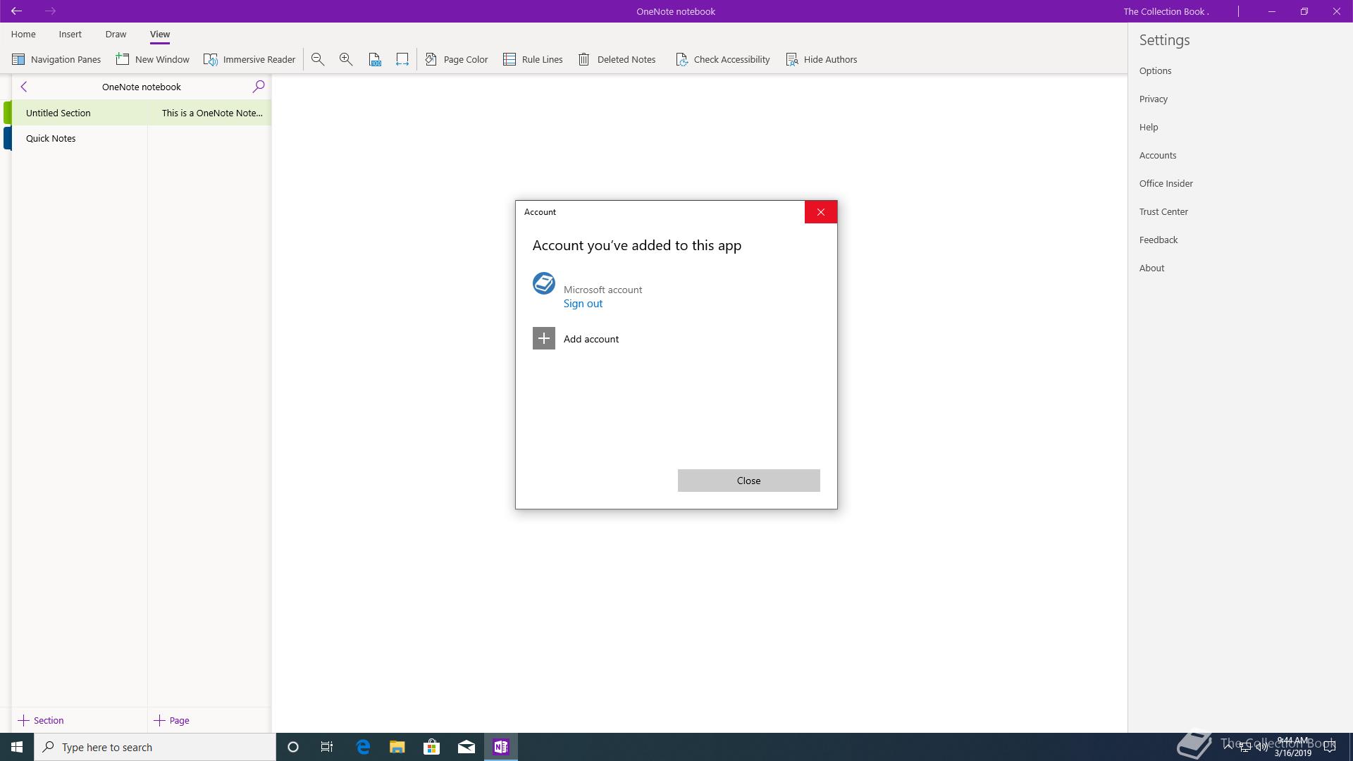Open File Explorer from the taskbar
Image resolution: width=1353 pixels, height=761 pixels.
397,747
